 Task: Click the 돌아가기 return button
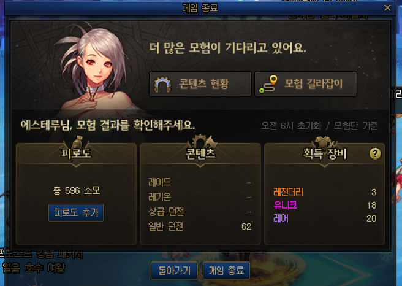174,271
